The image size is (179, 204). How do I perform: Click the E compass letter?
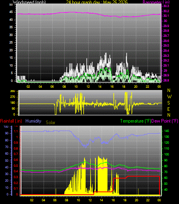tap(169, 109)
